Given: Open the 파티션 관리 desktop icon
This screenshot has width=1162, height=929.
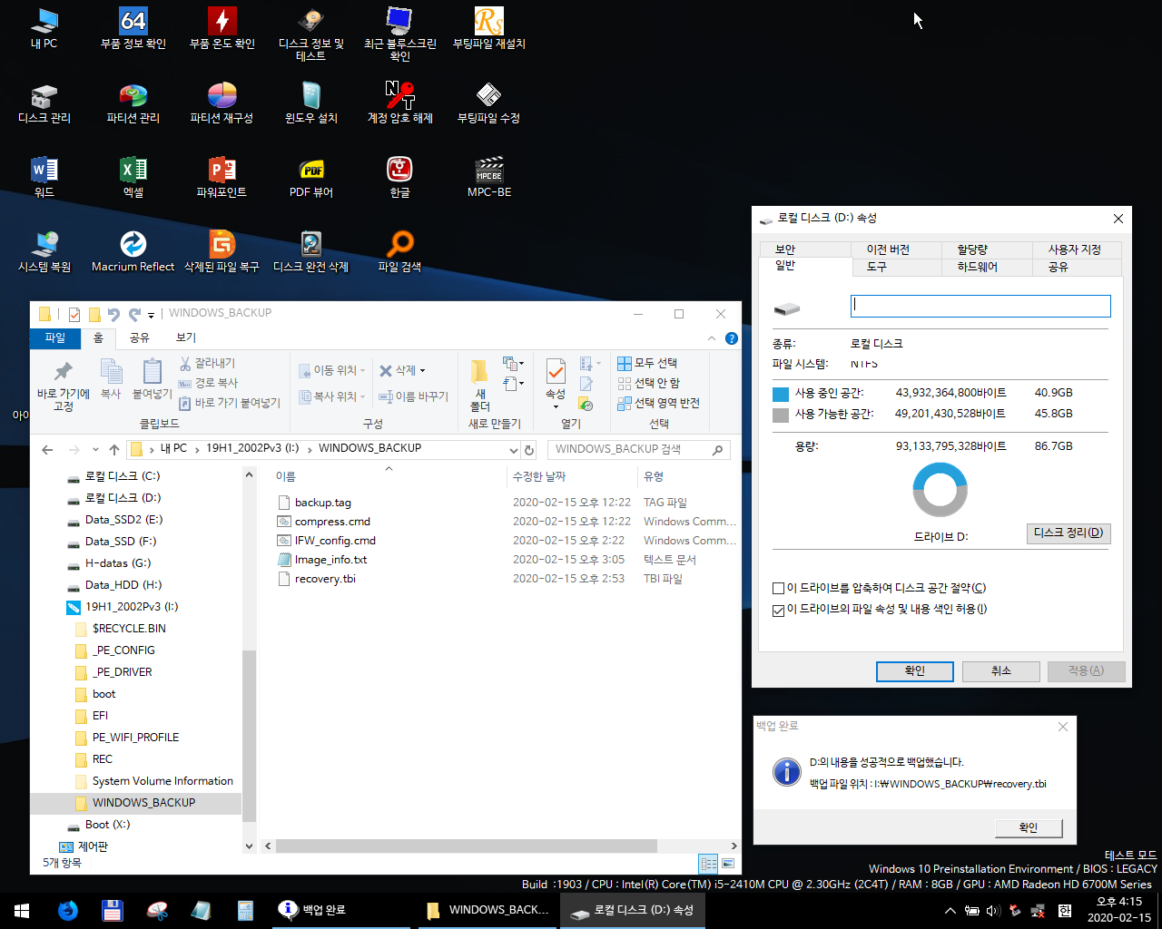Looking at the screenshot, I should coord(133,103).
